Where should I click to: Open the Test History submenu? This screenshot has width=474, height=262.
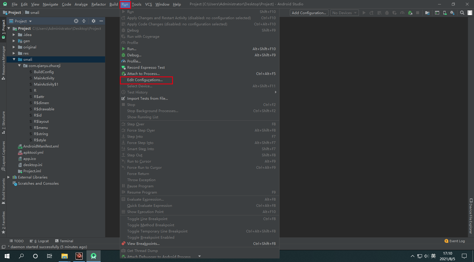coord(200,92)
